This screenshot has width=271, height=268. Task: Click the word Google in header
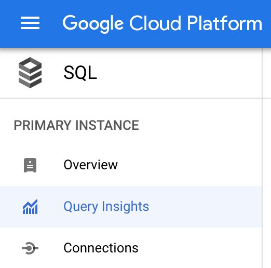93,24
